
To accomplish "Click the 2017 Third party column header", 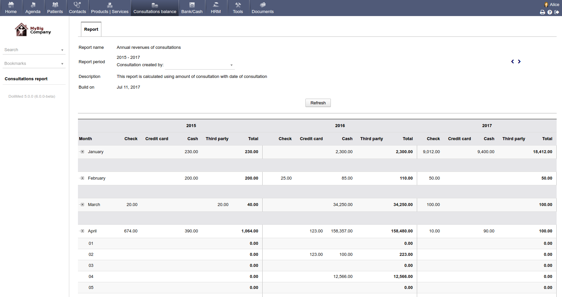I will coord(513,139).
